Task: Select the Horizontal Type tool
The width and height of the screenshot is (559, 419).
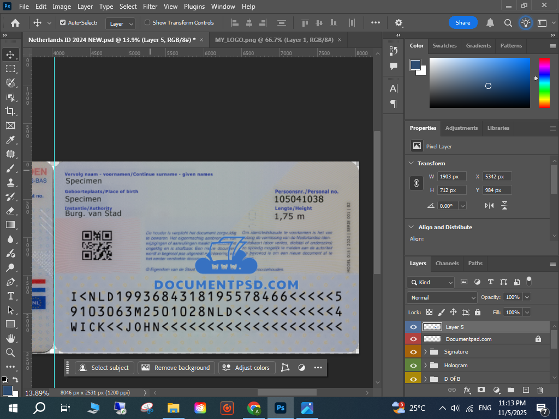Action: point(10,296)
